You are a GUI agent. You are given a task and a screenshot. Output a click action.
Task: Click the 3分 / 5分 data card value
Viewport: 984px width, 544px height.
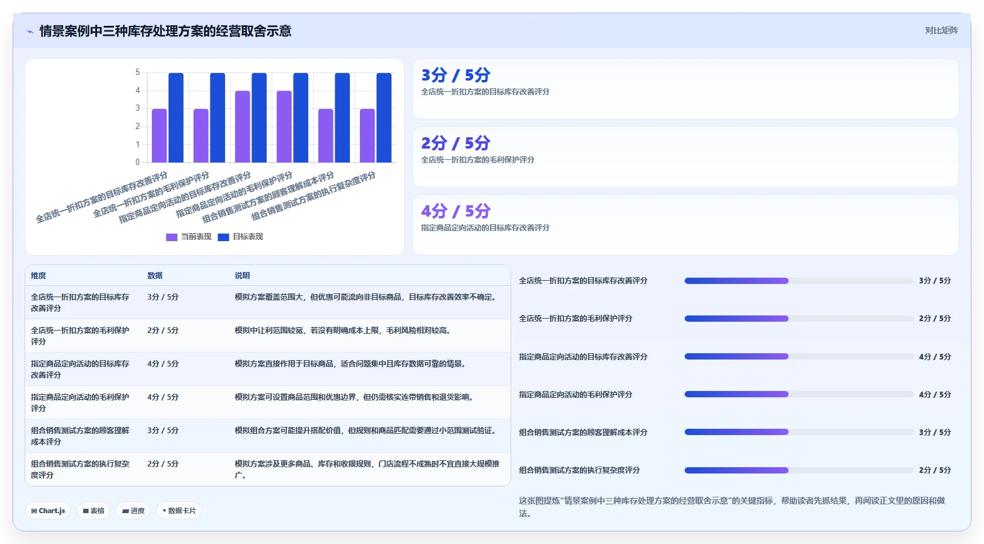point(456,76)
